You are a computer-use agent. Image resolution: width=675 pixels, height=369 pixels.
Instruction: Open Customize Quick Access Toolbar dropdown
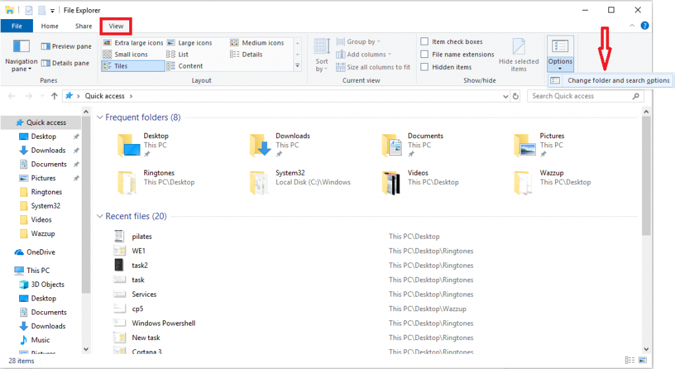pyautogui.click(x=52, y=11)
